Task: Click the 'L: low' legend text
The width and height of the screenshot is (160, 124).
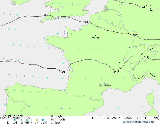Action: click(x=55, y=122)
